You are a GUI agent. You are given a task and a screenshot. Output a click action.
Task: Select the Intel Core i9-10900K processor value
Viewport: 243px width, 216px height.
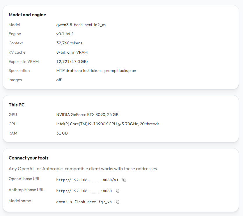pyautogui.click(x=108, y=124)
